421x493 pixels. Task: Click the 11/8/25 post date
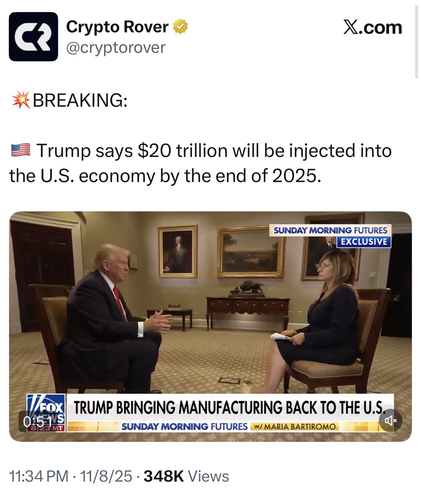point(106,476)
